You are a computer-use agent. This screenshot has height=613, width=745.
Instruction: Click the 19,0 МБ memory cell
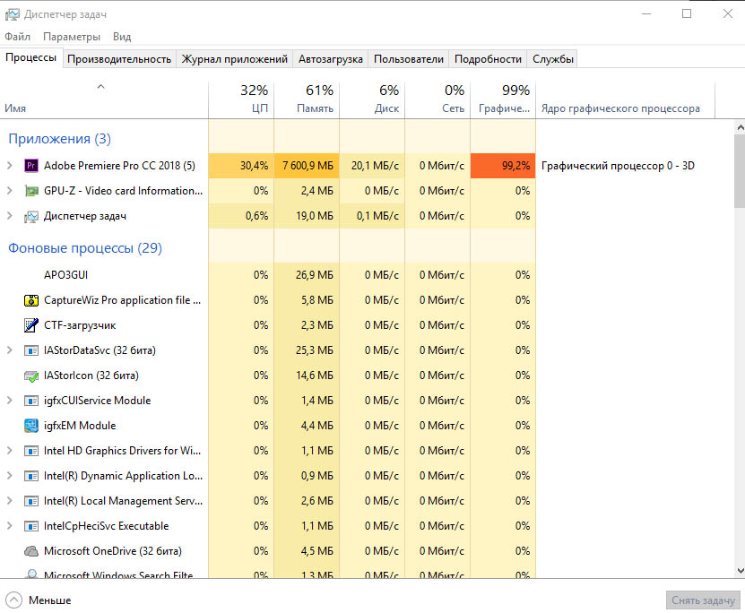(x=307, y=216)
